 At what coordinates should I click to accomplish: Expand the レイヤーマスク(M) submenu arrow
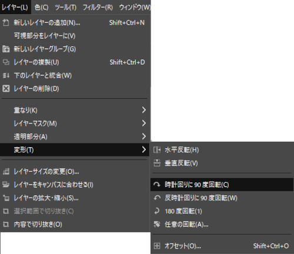pos(144,123)
